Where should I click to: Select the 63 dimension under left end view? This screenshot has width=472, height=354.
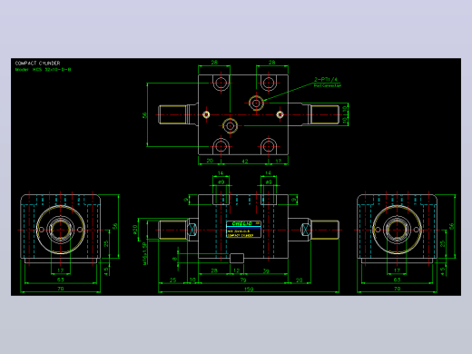click(x=61, y=280)
